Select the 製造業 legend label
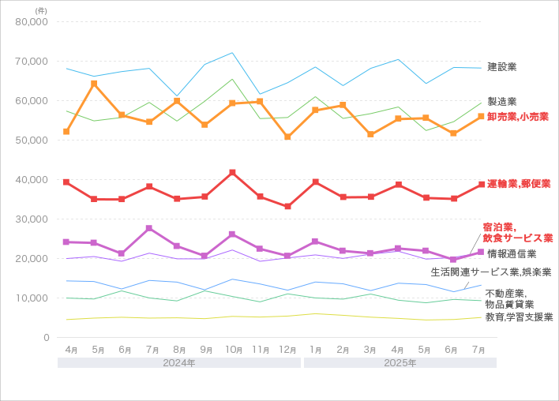 [x=501, y=102]
